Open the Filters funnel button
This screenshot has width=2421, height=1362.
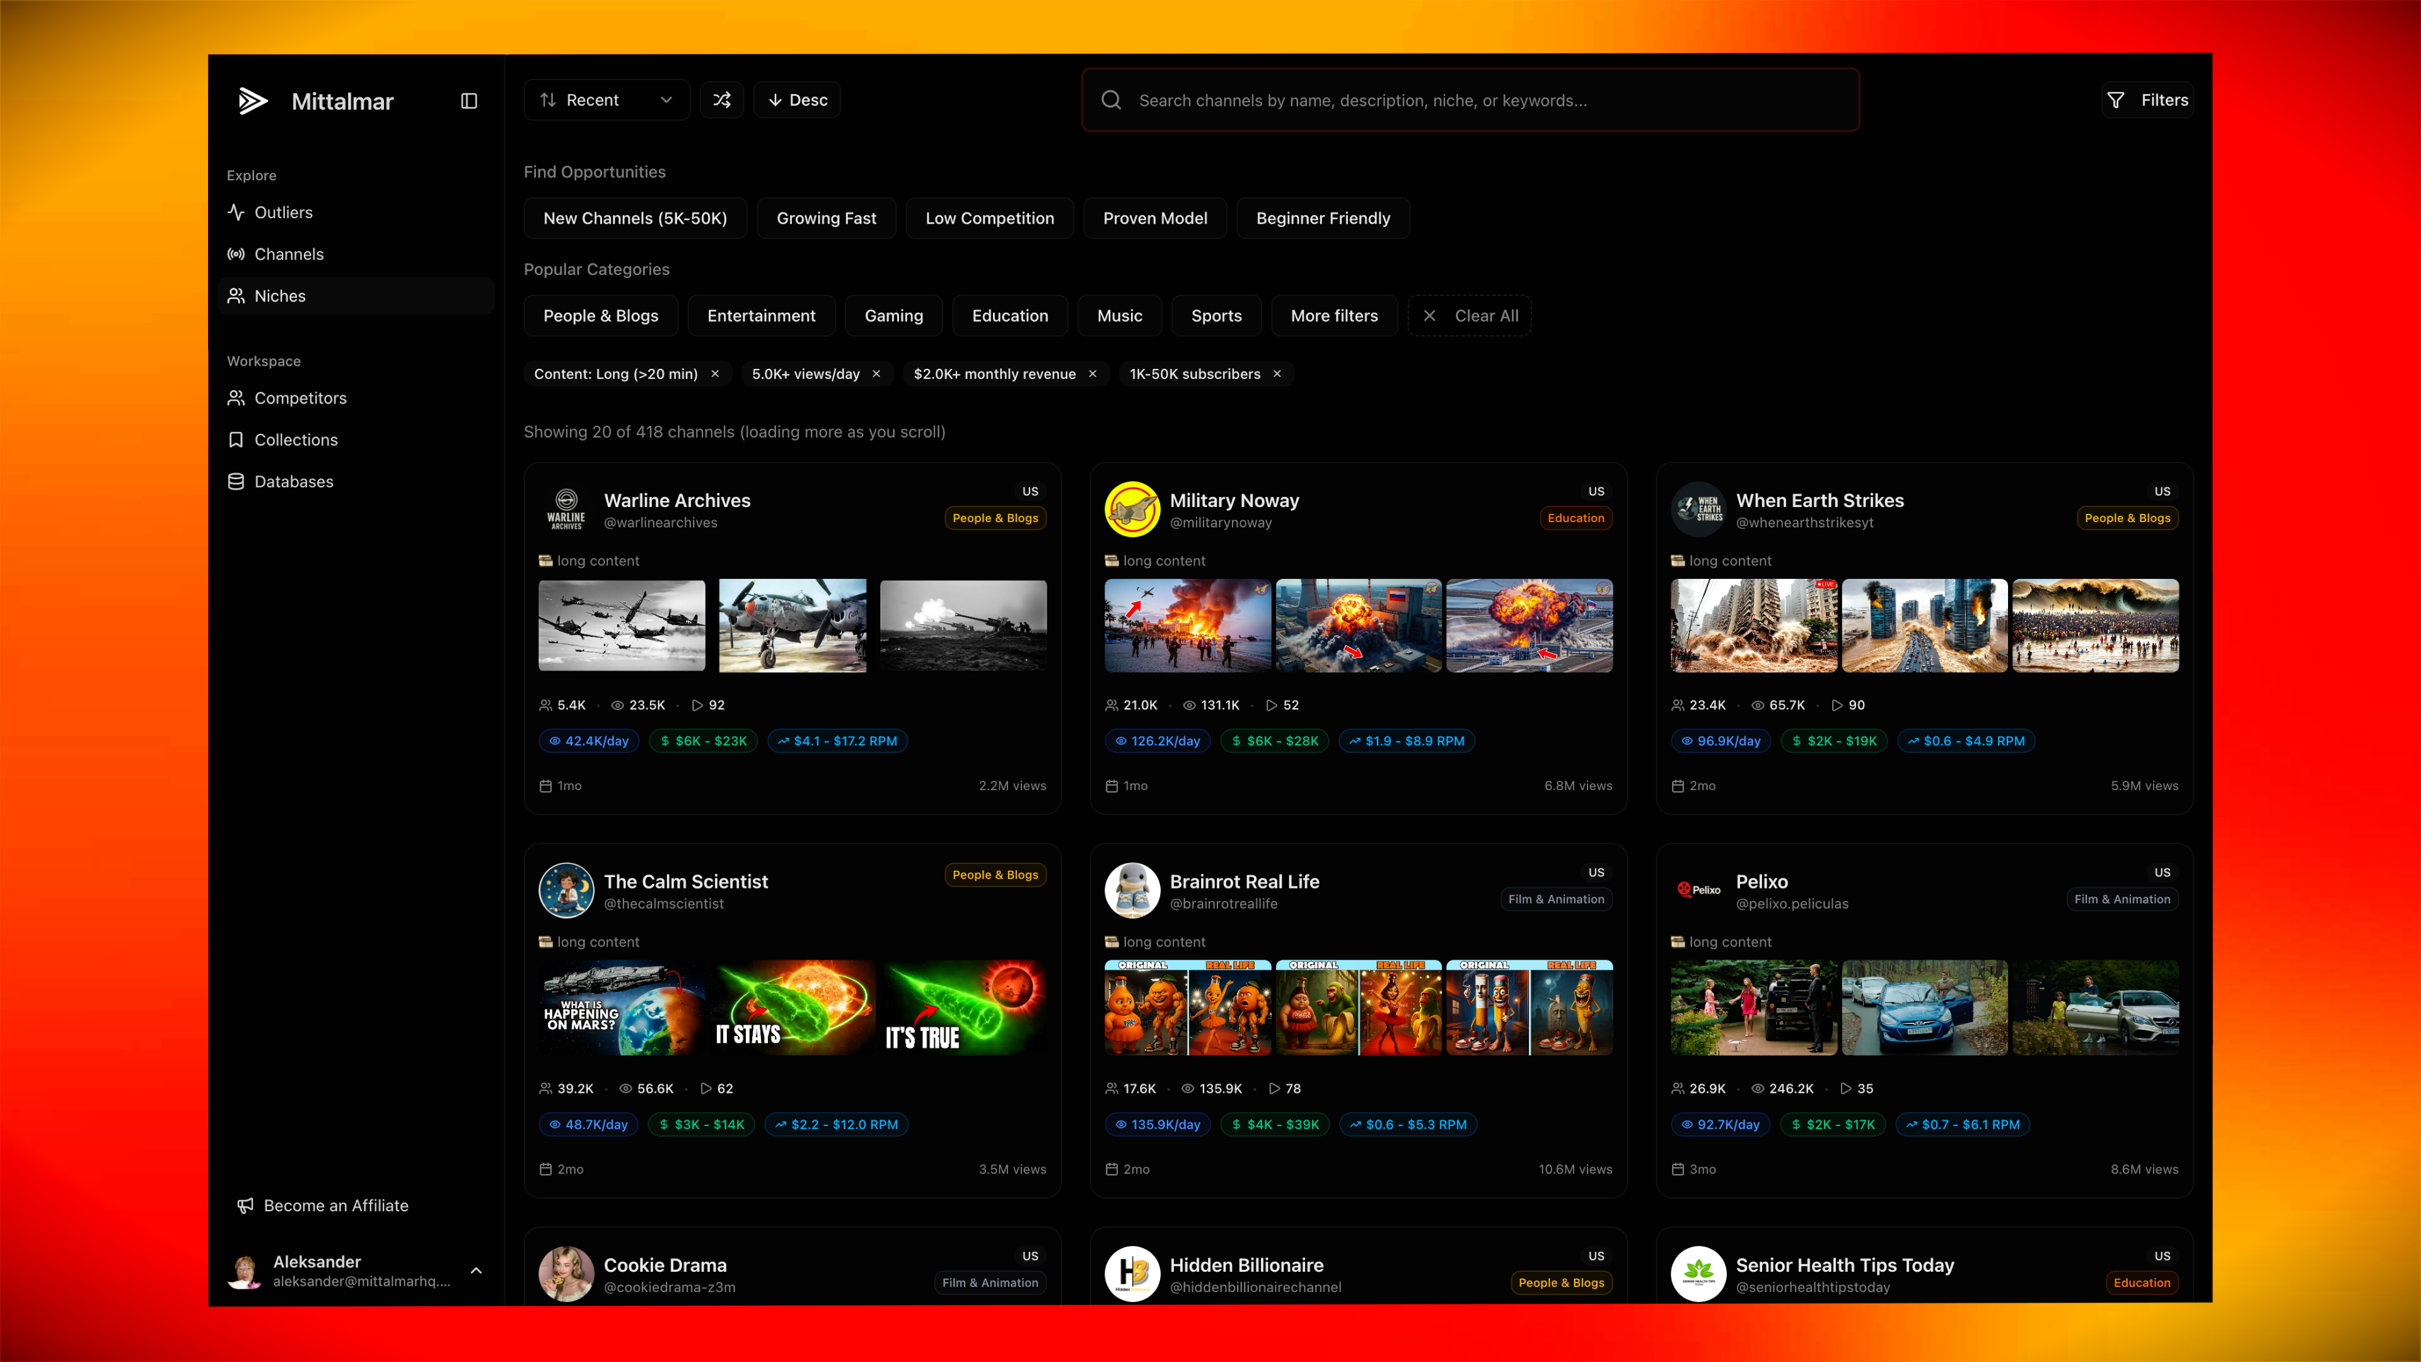pyautogui.click(x=2147, y=100)
